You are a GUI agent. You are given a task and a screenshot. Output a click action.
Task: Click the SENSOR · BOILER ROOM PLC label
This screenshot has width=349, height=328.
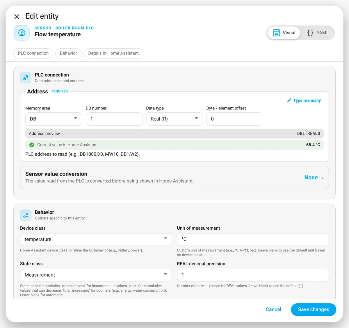click(x=64, y=28)
